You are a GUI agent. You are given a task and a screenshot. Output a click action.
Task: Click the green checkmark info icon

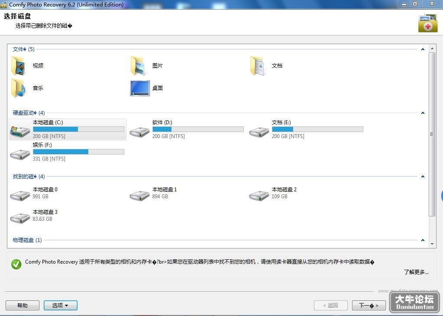click(16, 264)
